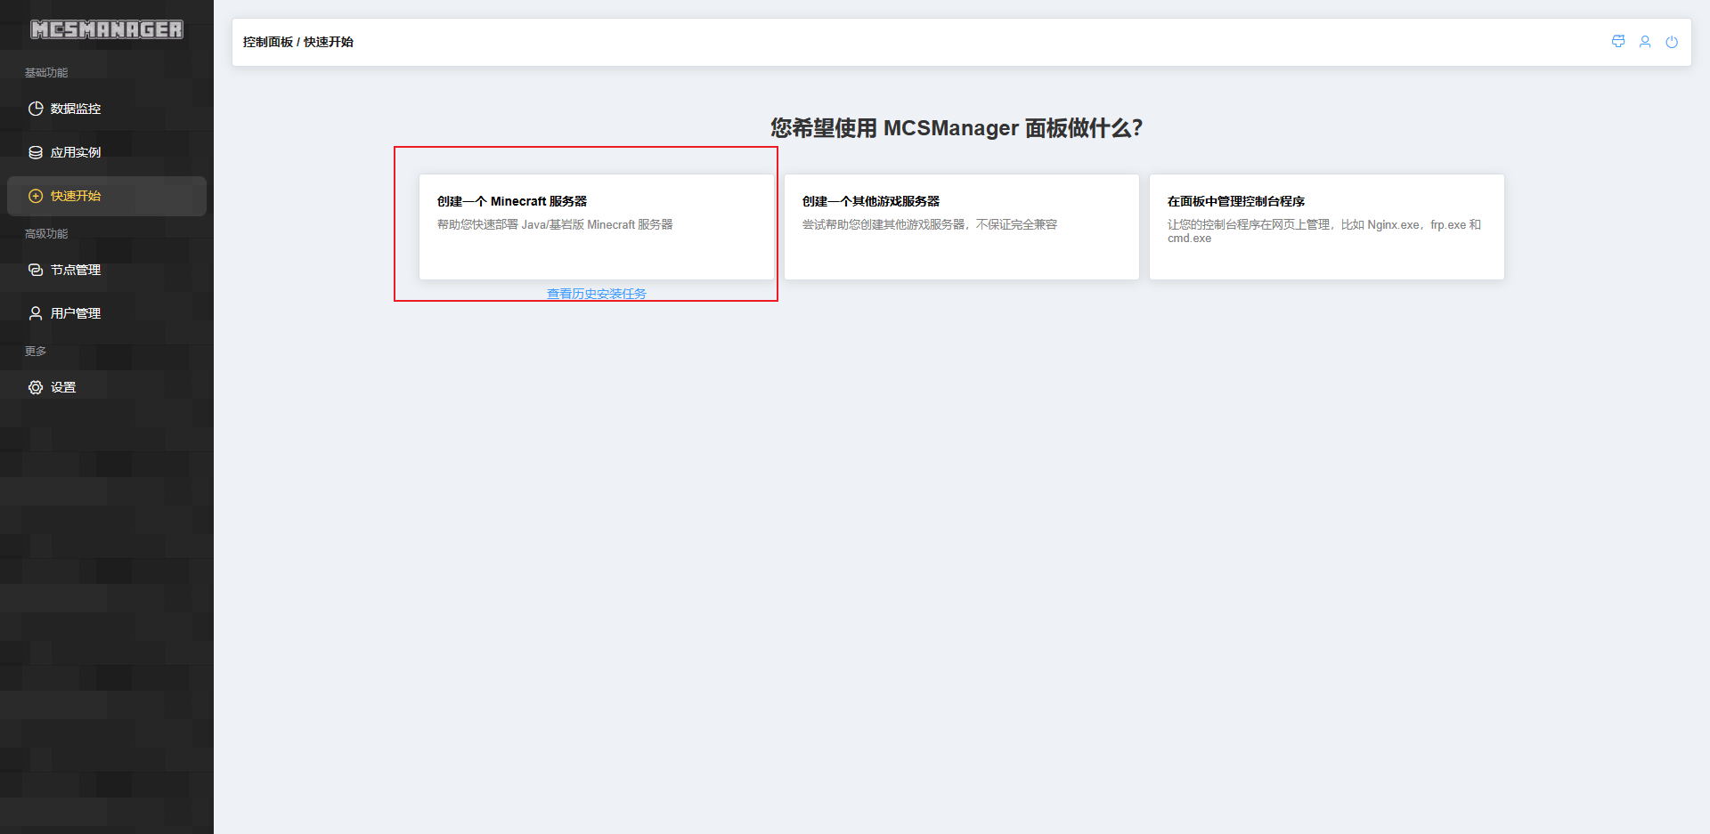The width and height of the screenshot is (1710, 834).
Task: Click the database icon for 应用实例
Action: (x=36, y=152)
